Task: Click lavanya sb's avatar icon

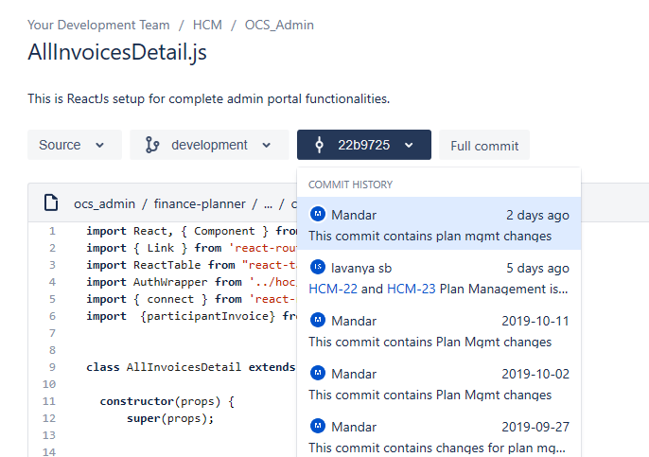Action: [318, 267]
